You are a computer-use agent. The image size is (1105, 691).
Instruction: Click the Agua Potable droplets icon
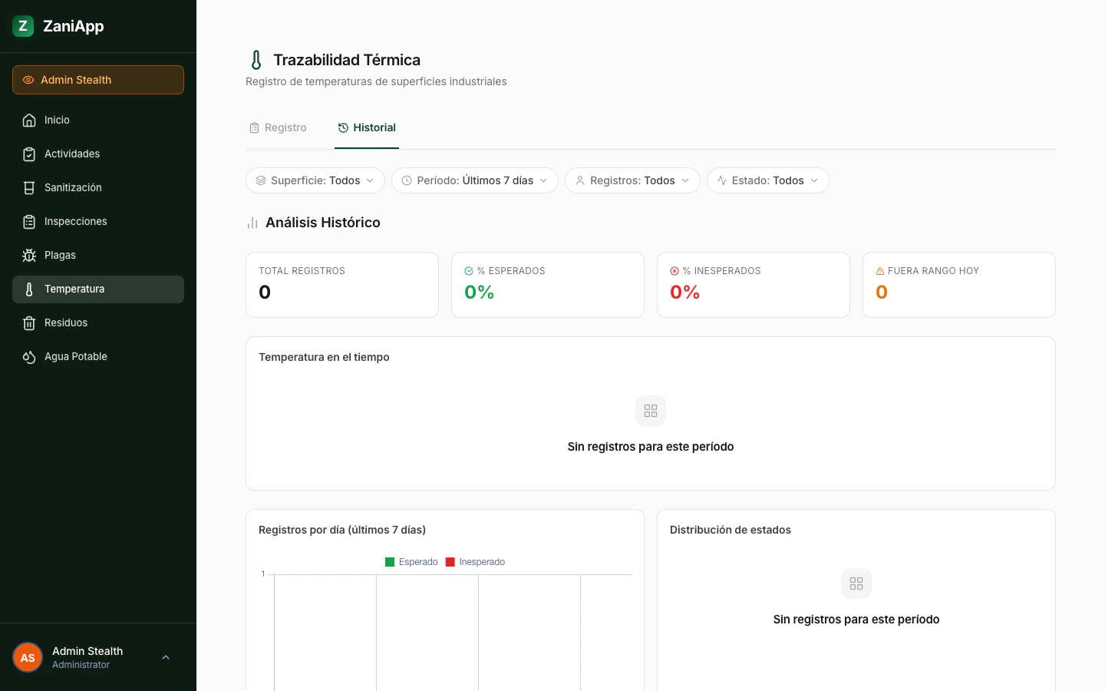click(29, 357)
